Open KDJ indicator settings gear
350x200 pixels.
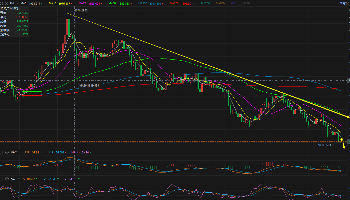pos(2,179)
